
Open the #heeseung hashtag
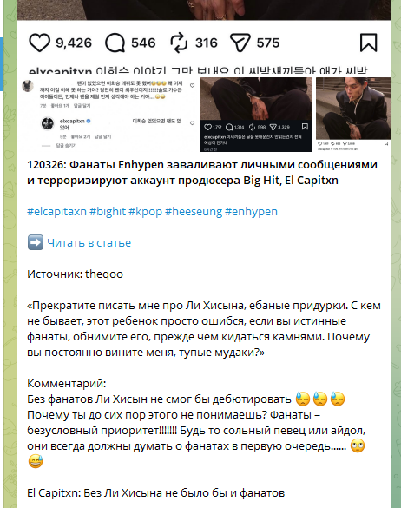click(194, 212)
